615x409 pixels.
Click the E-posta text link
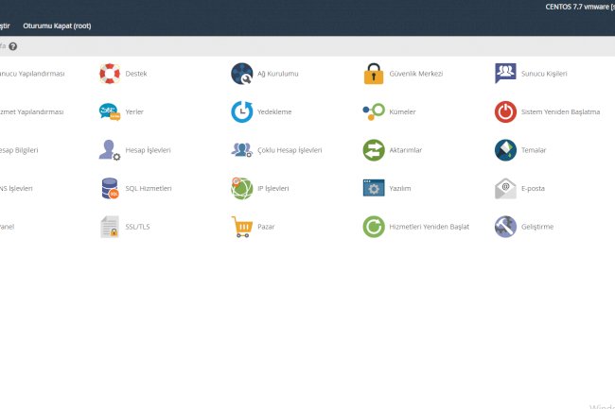pos(533,189)
